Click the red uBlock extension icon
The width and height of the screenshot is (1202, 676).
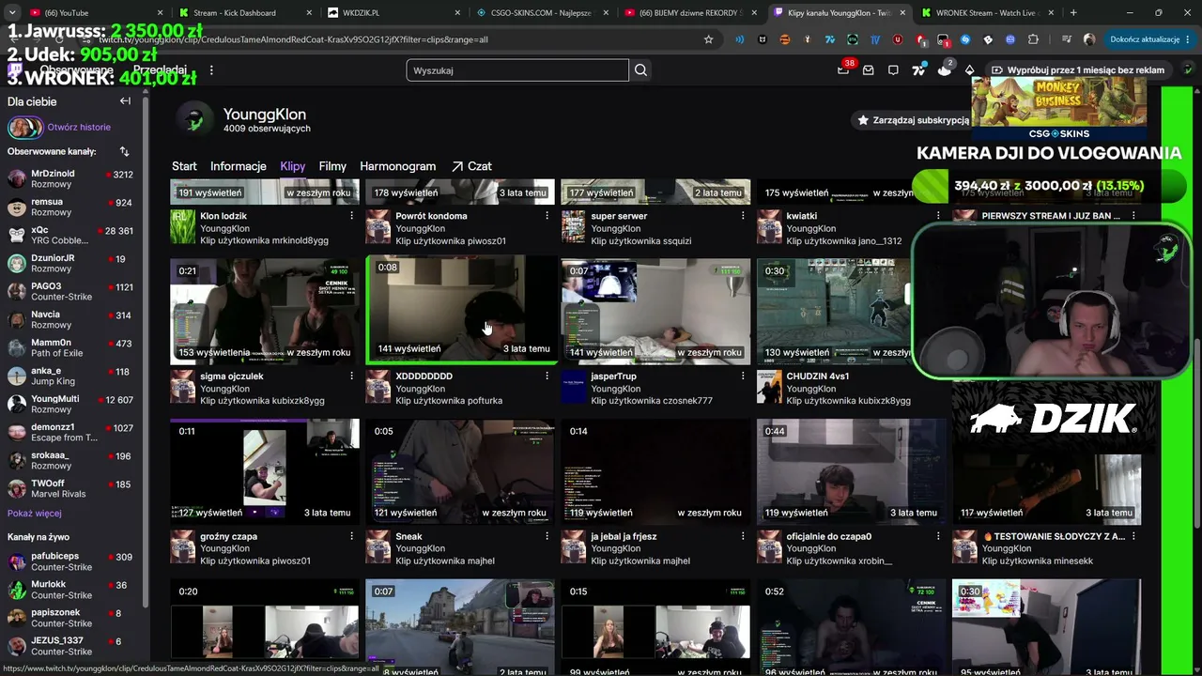point(898,39)
